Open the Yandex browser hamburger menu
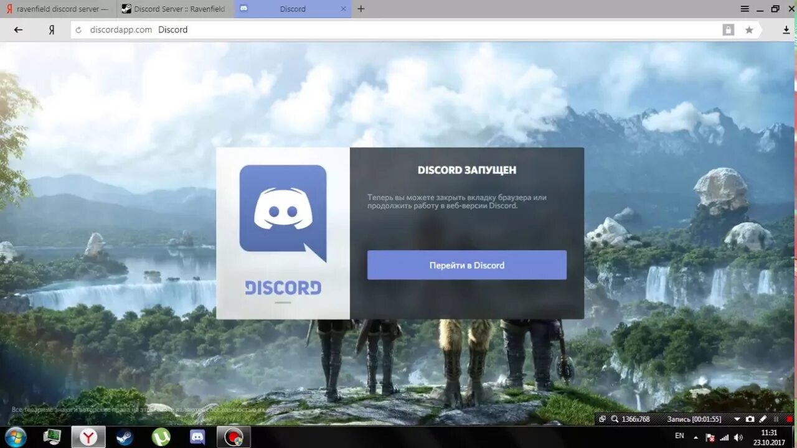Viewport: 797px width, 448px height. pos(745,9)
